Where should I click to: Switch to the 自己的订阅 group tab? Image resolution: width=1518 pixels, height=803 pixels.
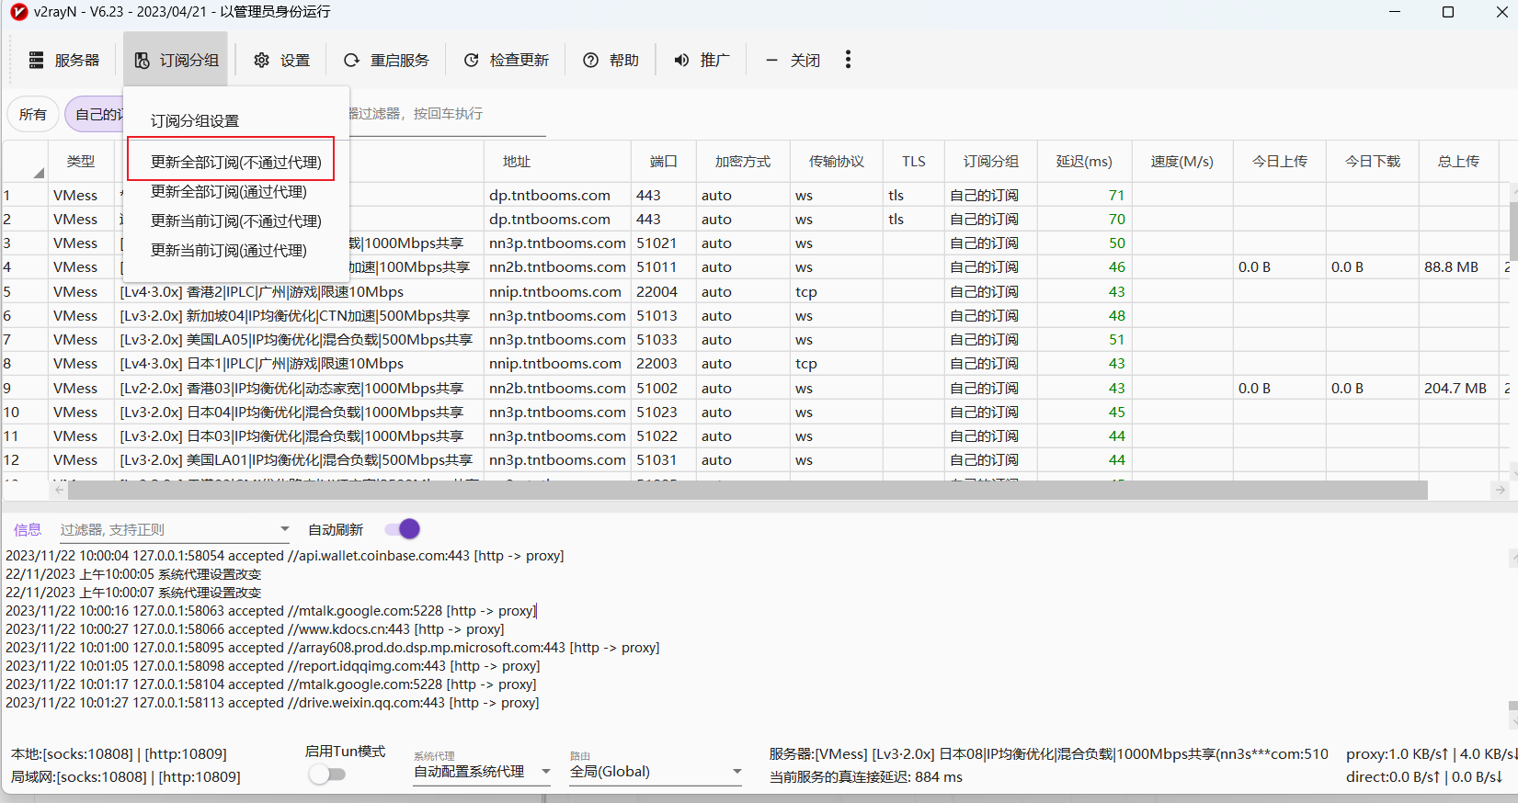click(x=95, y=114)
